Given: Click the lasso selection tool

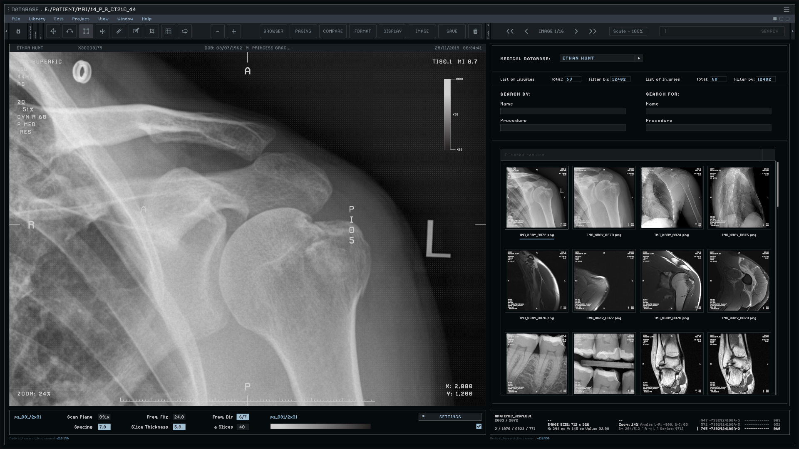Looking at the screenshot, I should click(185, 31).
